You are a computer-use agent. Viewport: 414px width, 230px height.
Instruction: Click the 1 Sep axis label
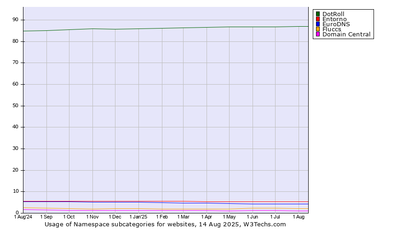[46, 217]
